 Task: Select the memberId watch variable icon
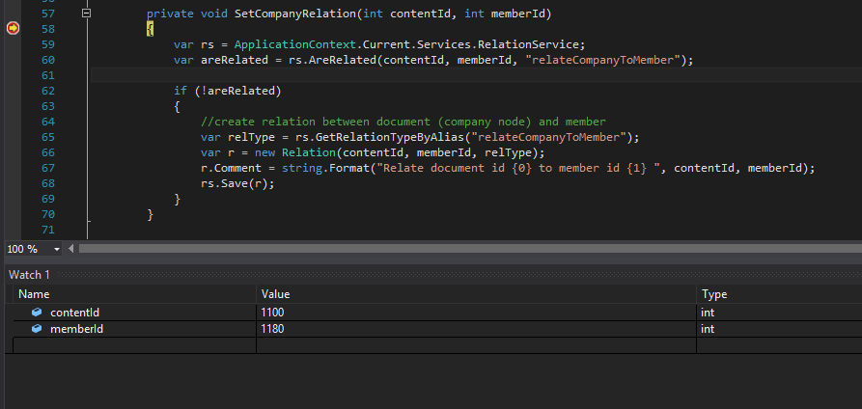[37, 329]
